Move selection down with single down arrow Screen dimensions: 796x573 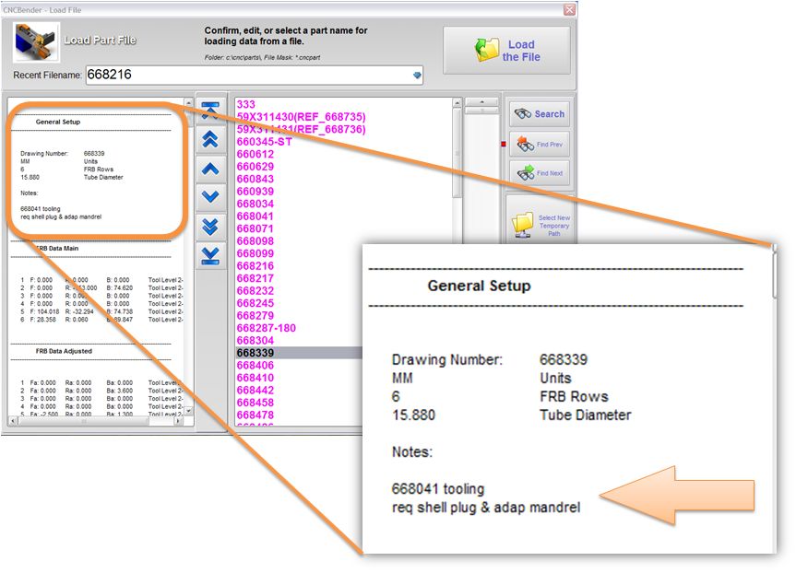[210, 196]
